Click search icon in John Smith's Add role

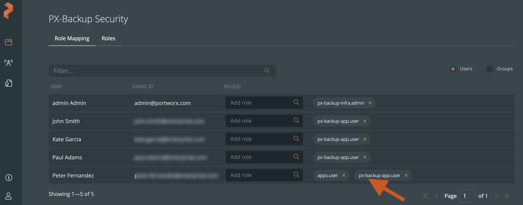pos(296,121)
